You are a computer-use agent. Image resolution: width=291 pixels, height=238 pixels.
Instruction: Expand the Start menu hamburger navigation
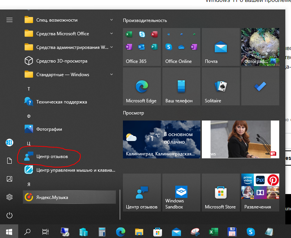pos(9,20)
